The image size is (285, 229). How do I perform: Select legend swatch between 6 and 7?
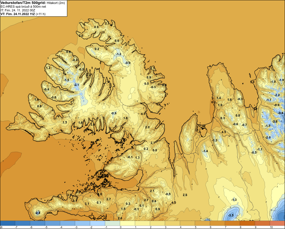pos(217,223)
